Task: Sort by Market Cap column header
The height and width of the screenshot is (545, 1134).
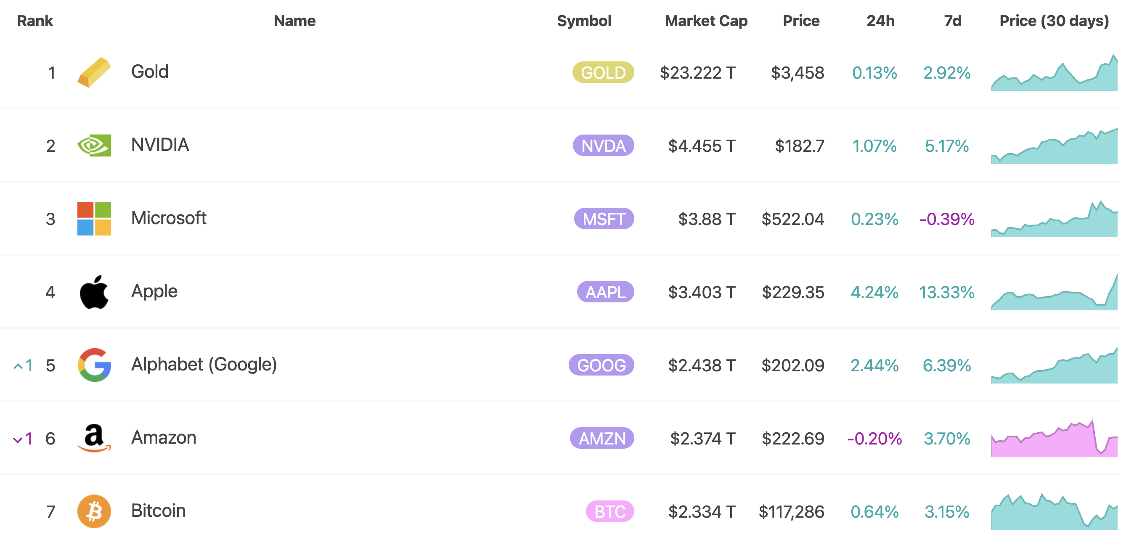Action: pos(706,21)
